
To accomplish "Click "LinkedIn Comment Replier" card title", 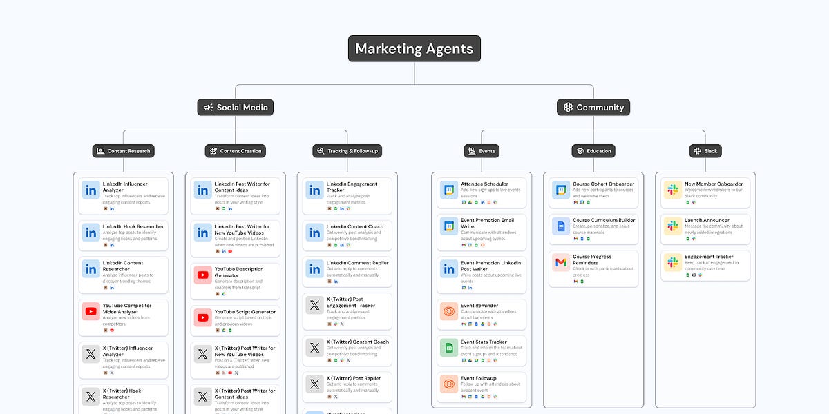I will pos(357,262).
